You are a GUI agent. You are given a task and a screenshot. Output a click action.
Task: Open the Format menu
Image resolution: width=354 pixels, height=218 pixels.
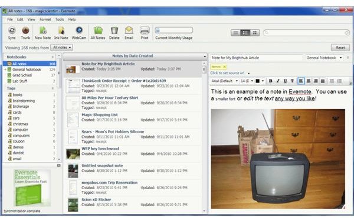[45, 19]
